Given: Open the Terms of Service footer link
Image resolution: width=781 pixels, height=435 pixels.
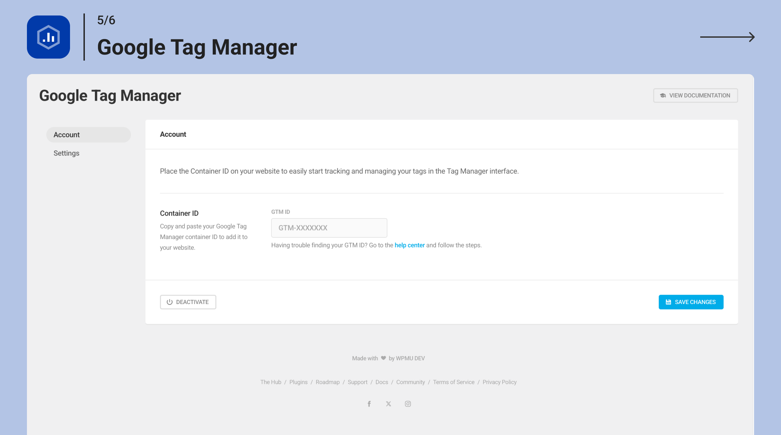Looking at the screenshot, I should [453, 382].
